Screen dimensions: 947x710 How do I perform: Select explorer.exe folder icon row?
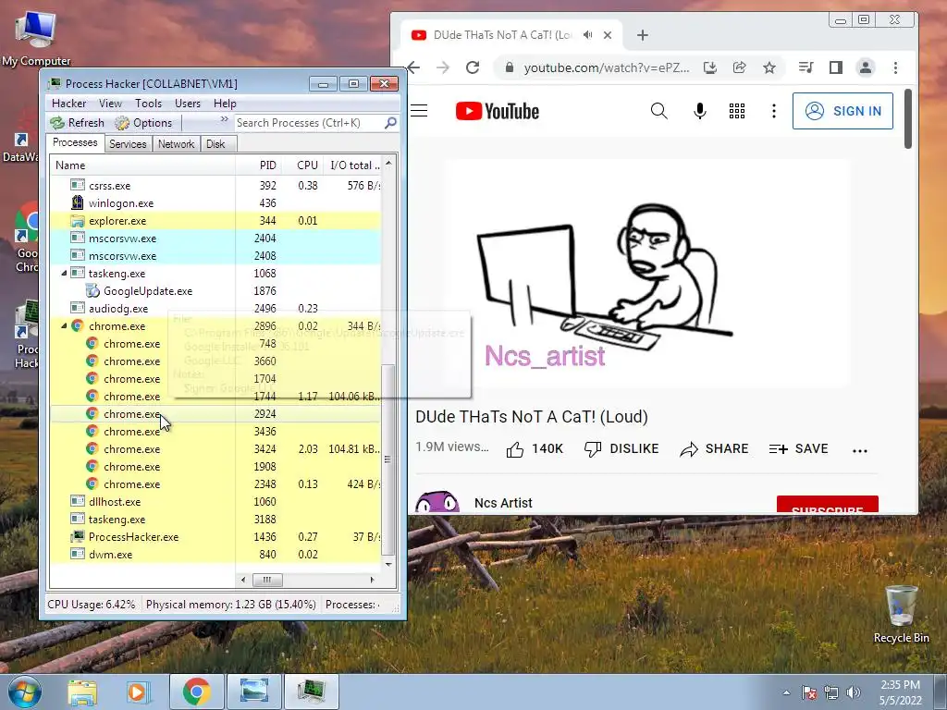(x=215, y=220)
